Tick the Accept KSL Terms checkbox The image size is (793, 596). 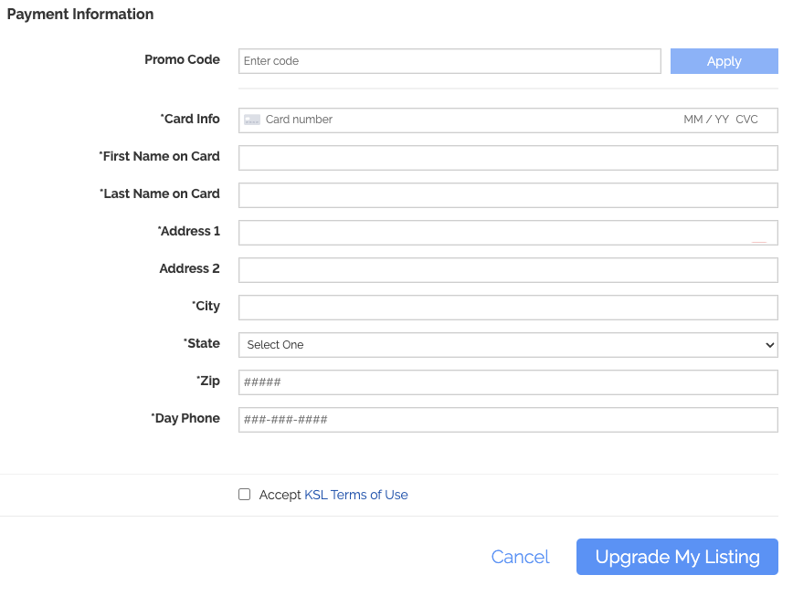[244, 495]
